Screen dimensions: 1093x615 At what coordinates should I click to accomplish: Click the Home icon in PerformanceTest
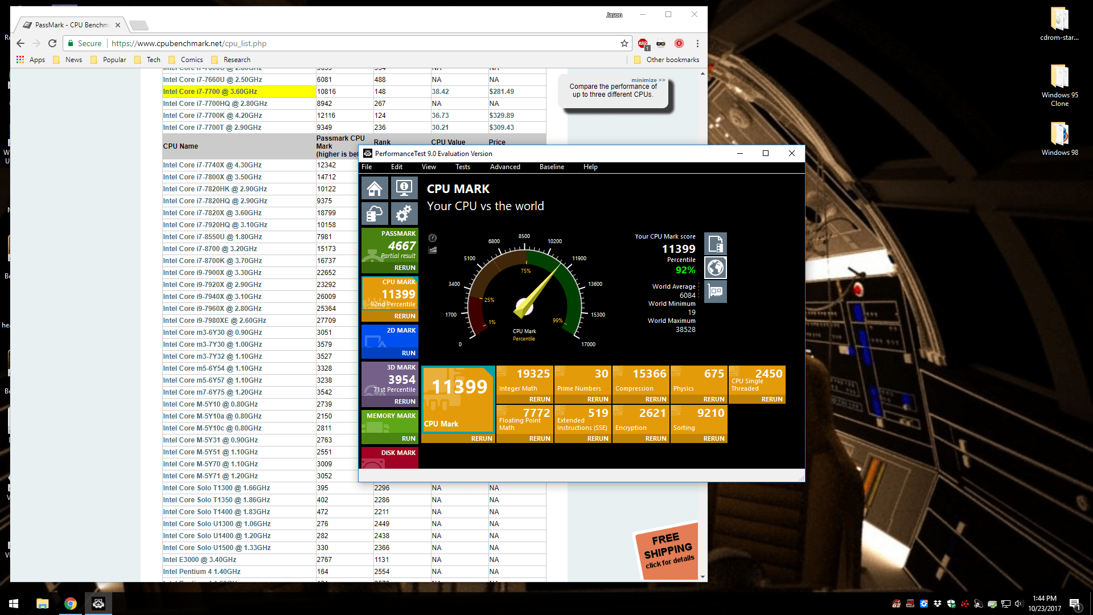(x=375, y=188)
